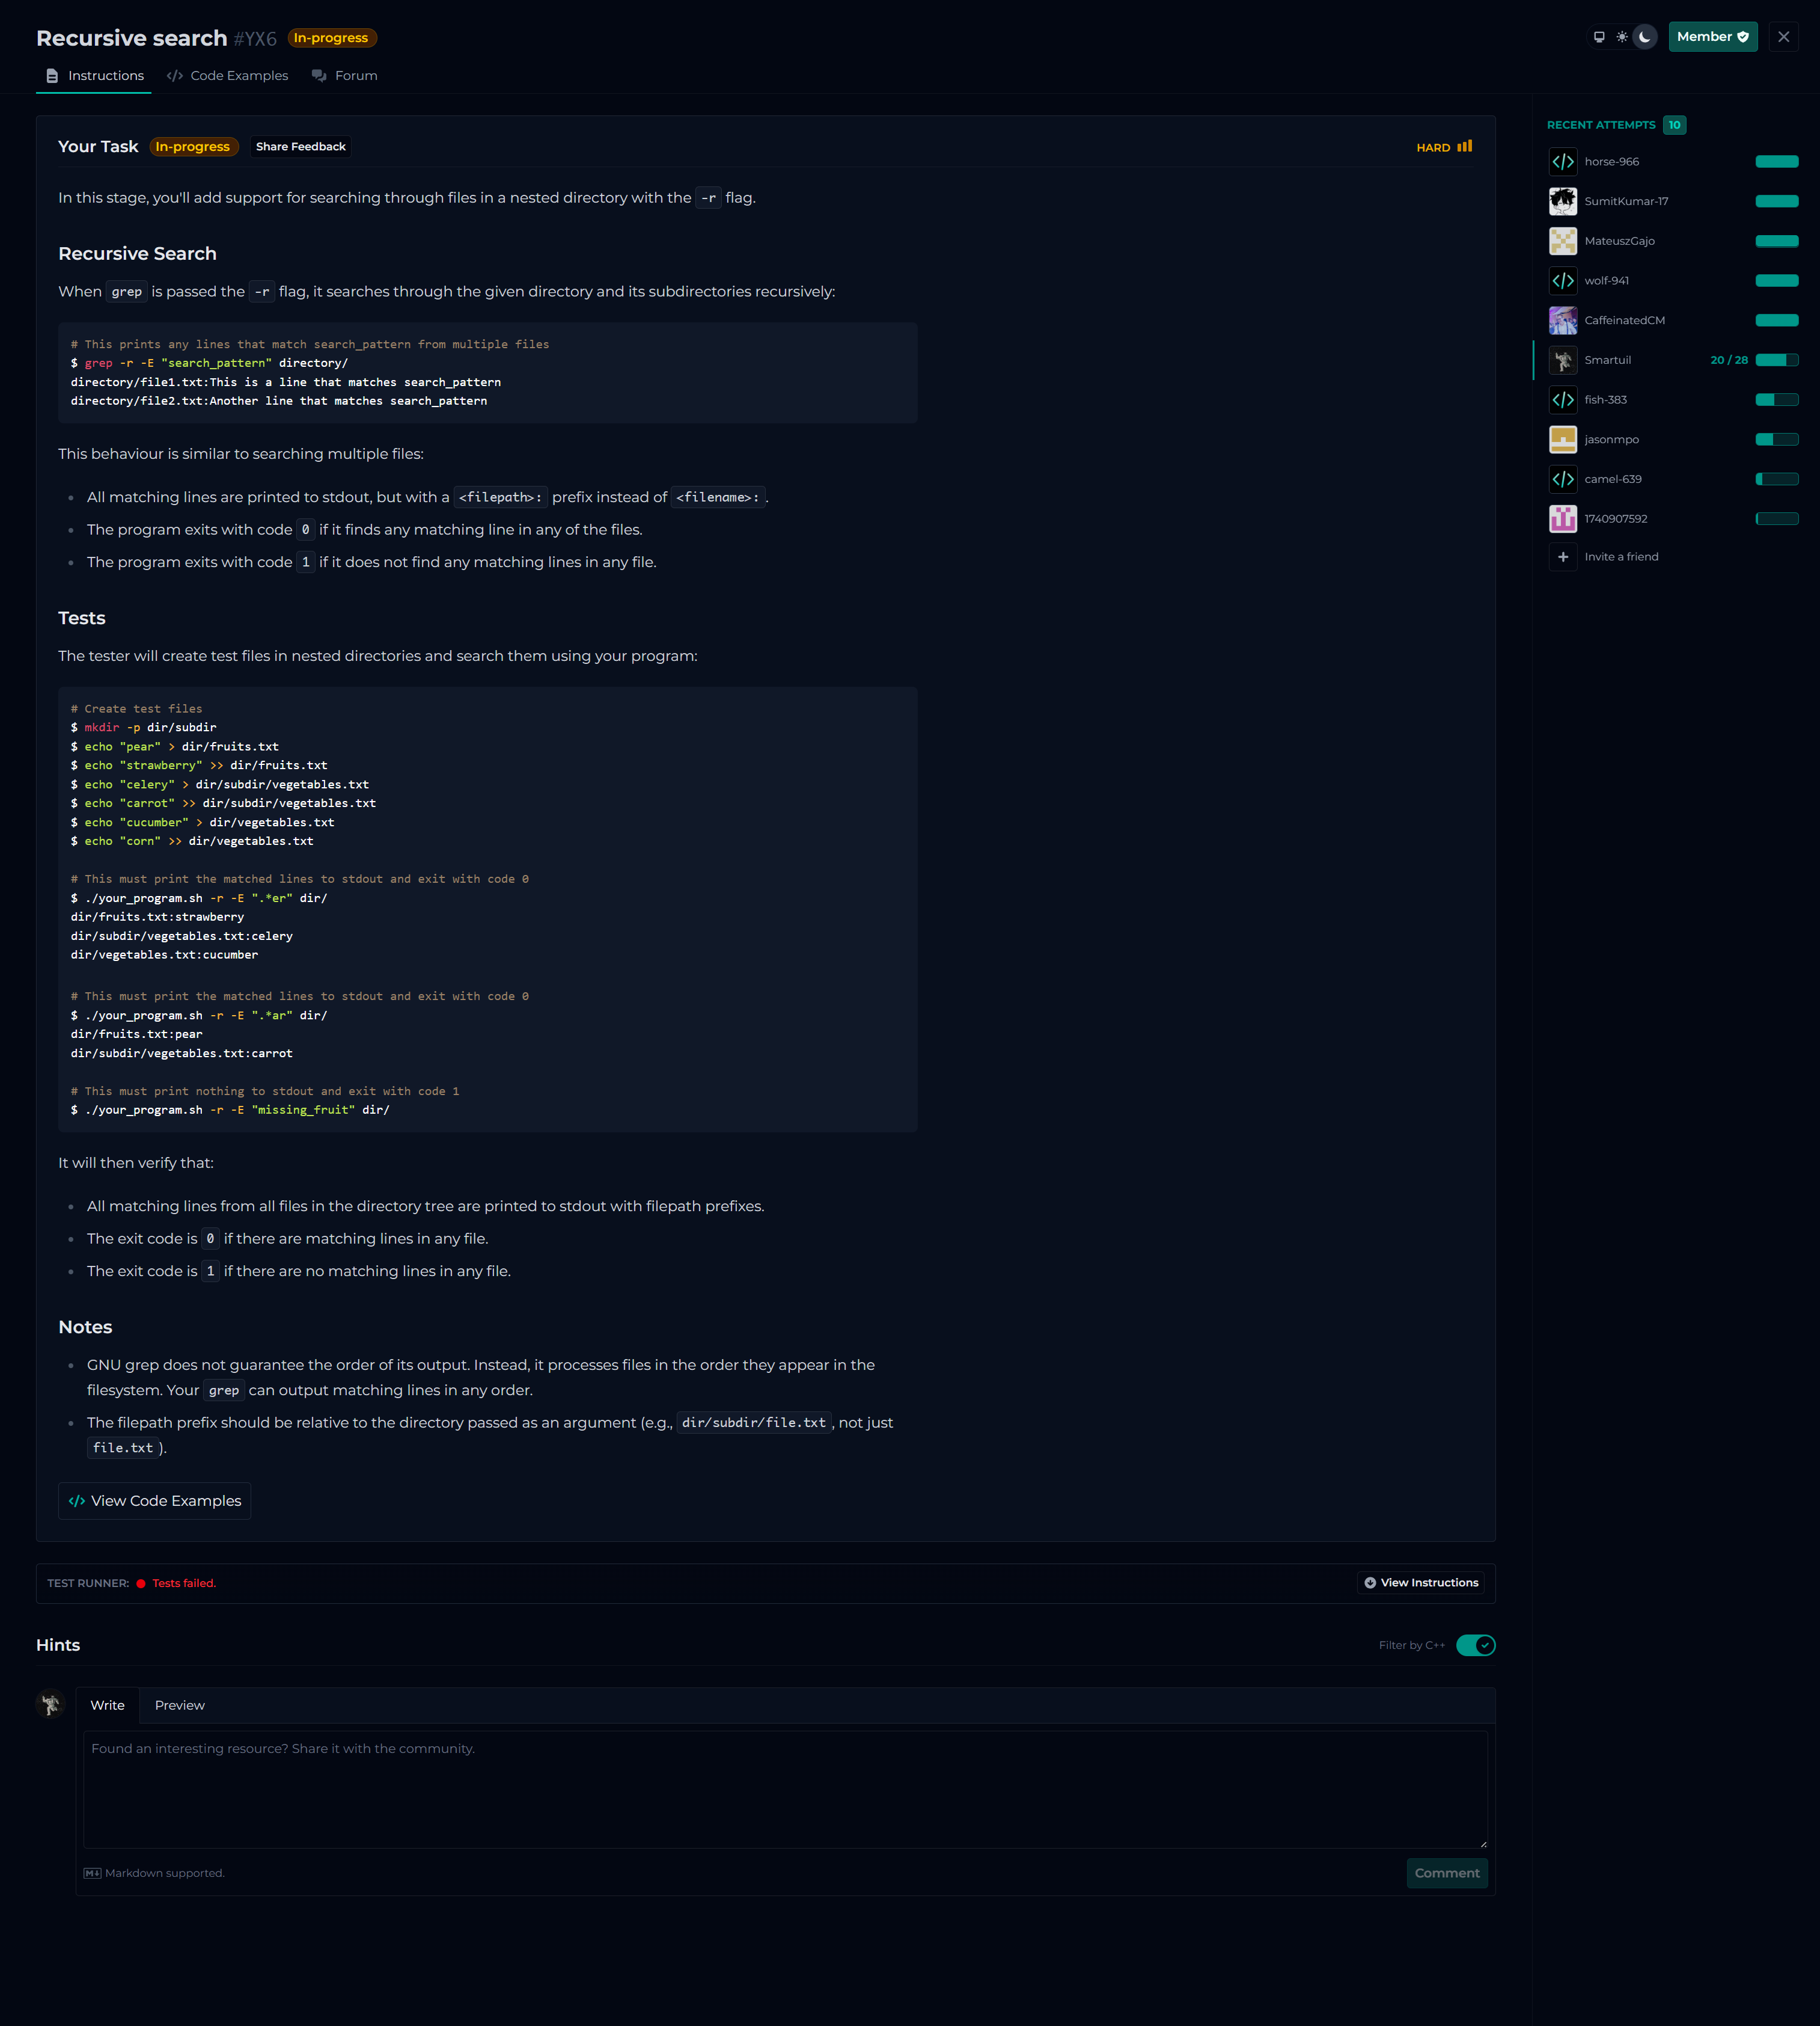Viewport: 1820px width, 2026px height.
Task: Open SumitKumar-17's avatar
Action: tap(1562, 201)
